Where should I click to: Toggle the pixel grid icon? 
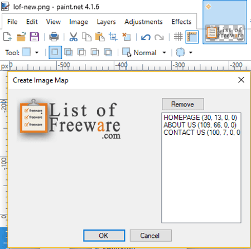(178, 37)
